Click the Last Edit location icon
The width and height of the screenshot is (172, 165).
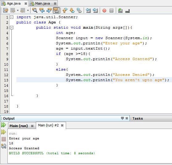coord(6,10)
